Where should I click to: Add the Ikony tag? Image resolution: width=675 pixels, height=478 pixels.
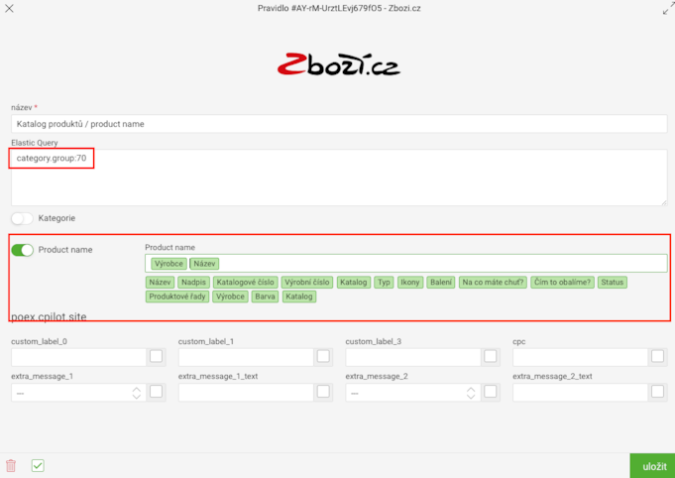click(x=410, y=283)
